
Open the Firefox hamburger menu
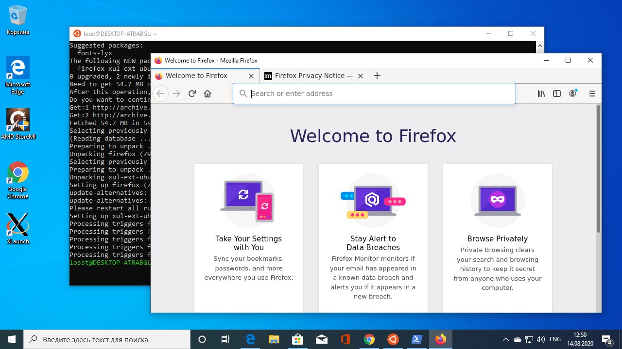[592, 94]
